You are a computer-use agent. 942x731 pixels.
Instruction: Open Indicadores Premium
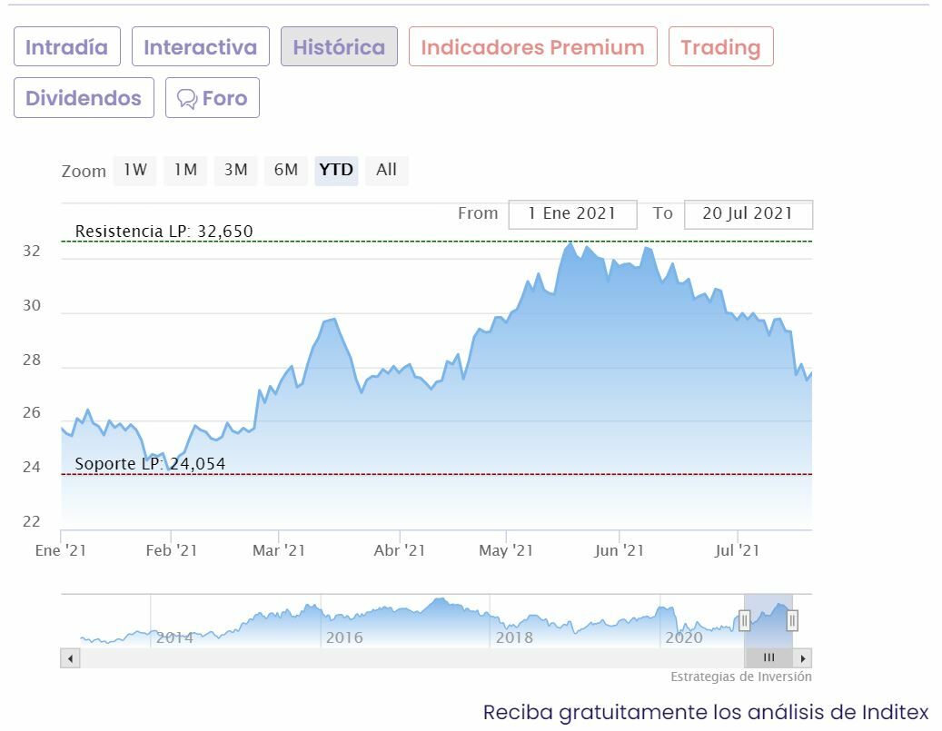(x=532, y=47)
